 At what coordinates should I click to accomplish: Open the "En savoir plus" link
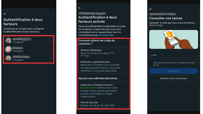coord(107,35)
